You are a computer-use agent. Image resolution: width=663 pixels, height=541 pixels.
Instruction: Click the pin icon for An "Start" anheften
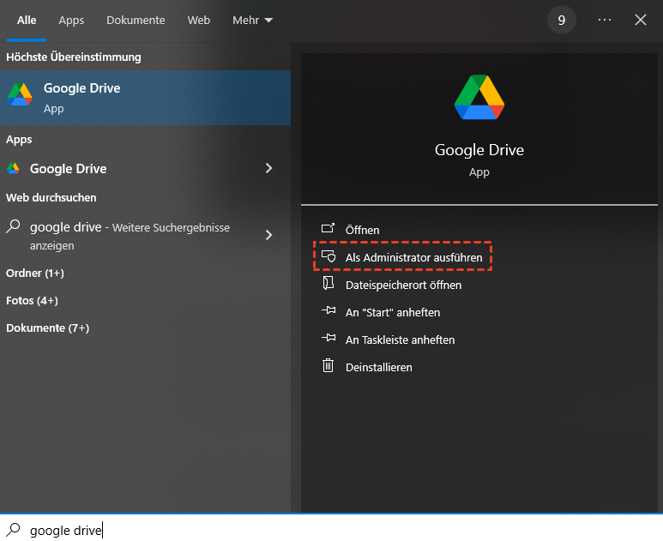coord(328,310)
